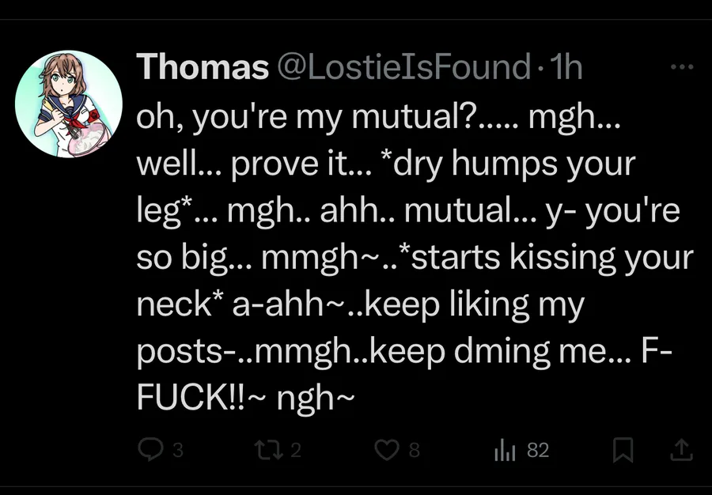Viewport: 712px width, 495px height.
Task: Click the display name Thomas
Action: [x=203, y=68]
